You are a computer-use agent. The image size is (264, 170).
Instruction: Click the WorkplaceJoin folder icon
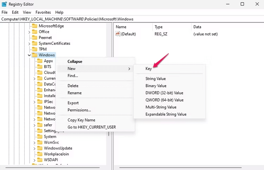(x=39, y=154)
